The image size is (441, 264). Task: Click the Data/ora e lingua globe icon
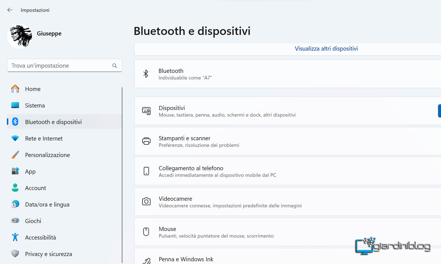pyautogui.click(x=15, y=204)
